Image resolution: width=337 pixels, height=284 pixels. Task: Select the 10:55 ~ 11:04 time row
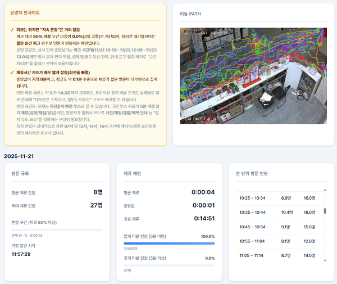pyautogui.click(x=279, y=241)
